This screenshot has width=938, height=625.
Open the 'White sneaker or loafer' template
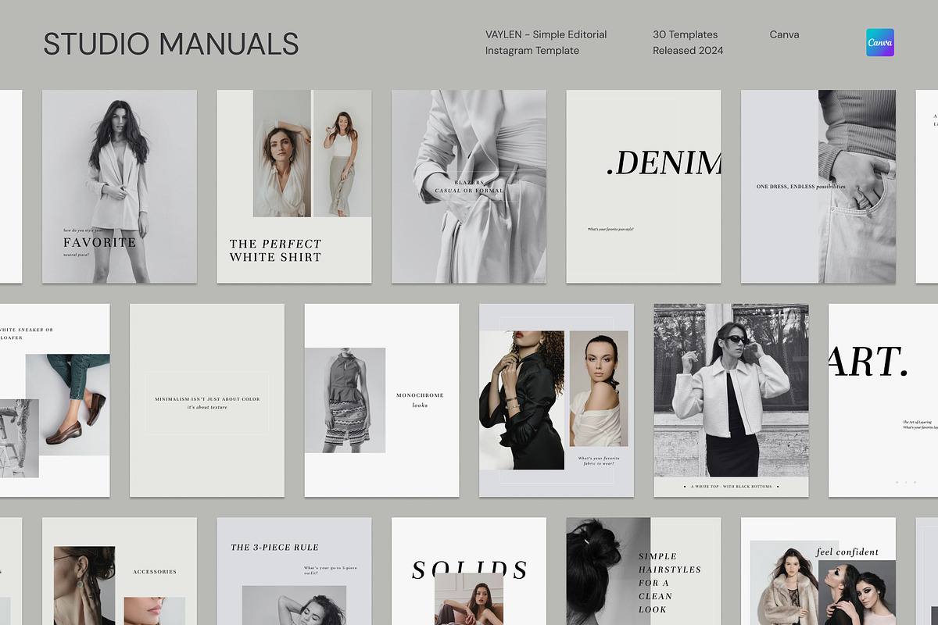click(x=55, y=400)
